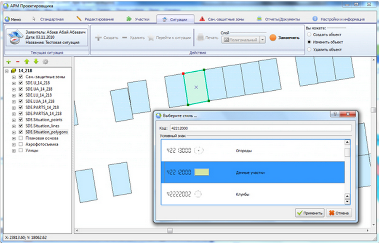Viewport: 379px width, 243px height.
Task: Move layer down with green down arrow
Action: pyautogui.click(x=36, y=62)
